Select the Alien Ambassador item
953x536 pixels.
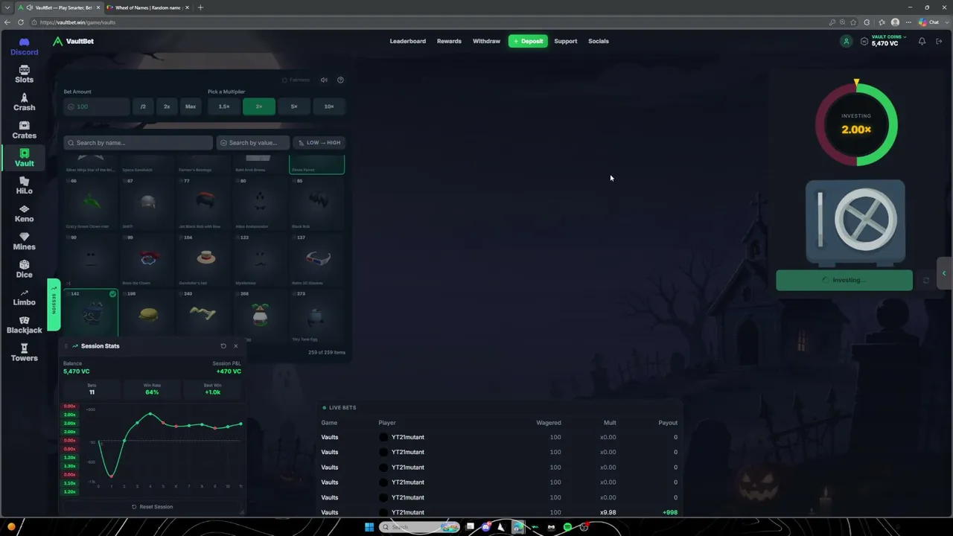(261, 202)
